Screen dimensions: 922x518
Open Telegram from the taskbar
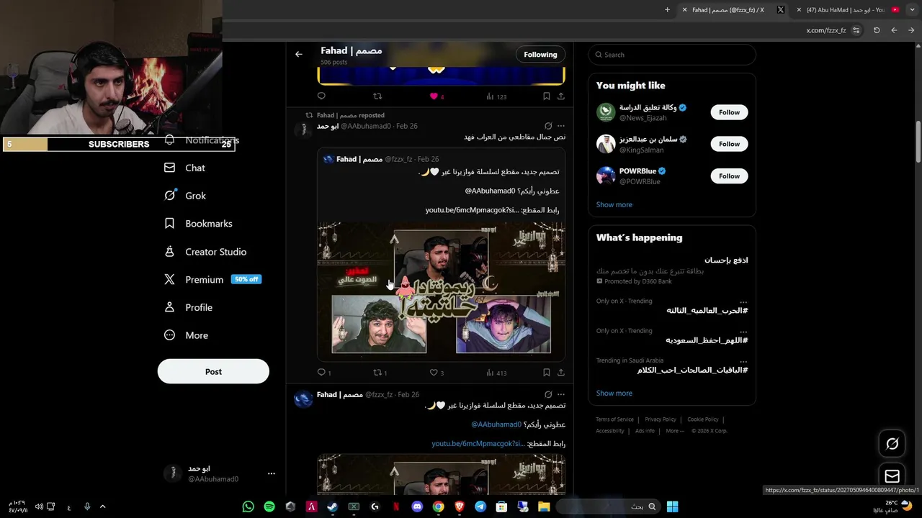[x=480, y=506]
